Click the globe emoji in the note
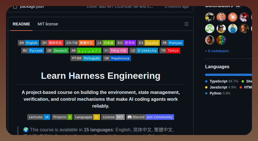 pyautogui.click(x=26, y=130)
